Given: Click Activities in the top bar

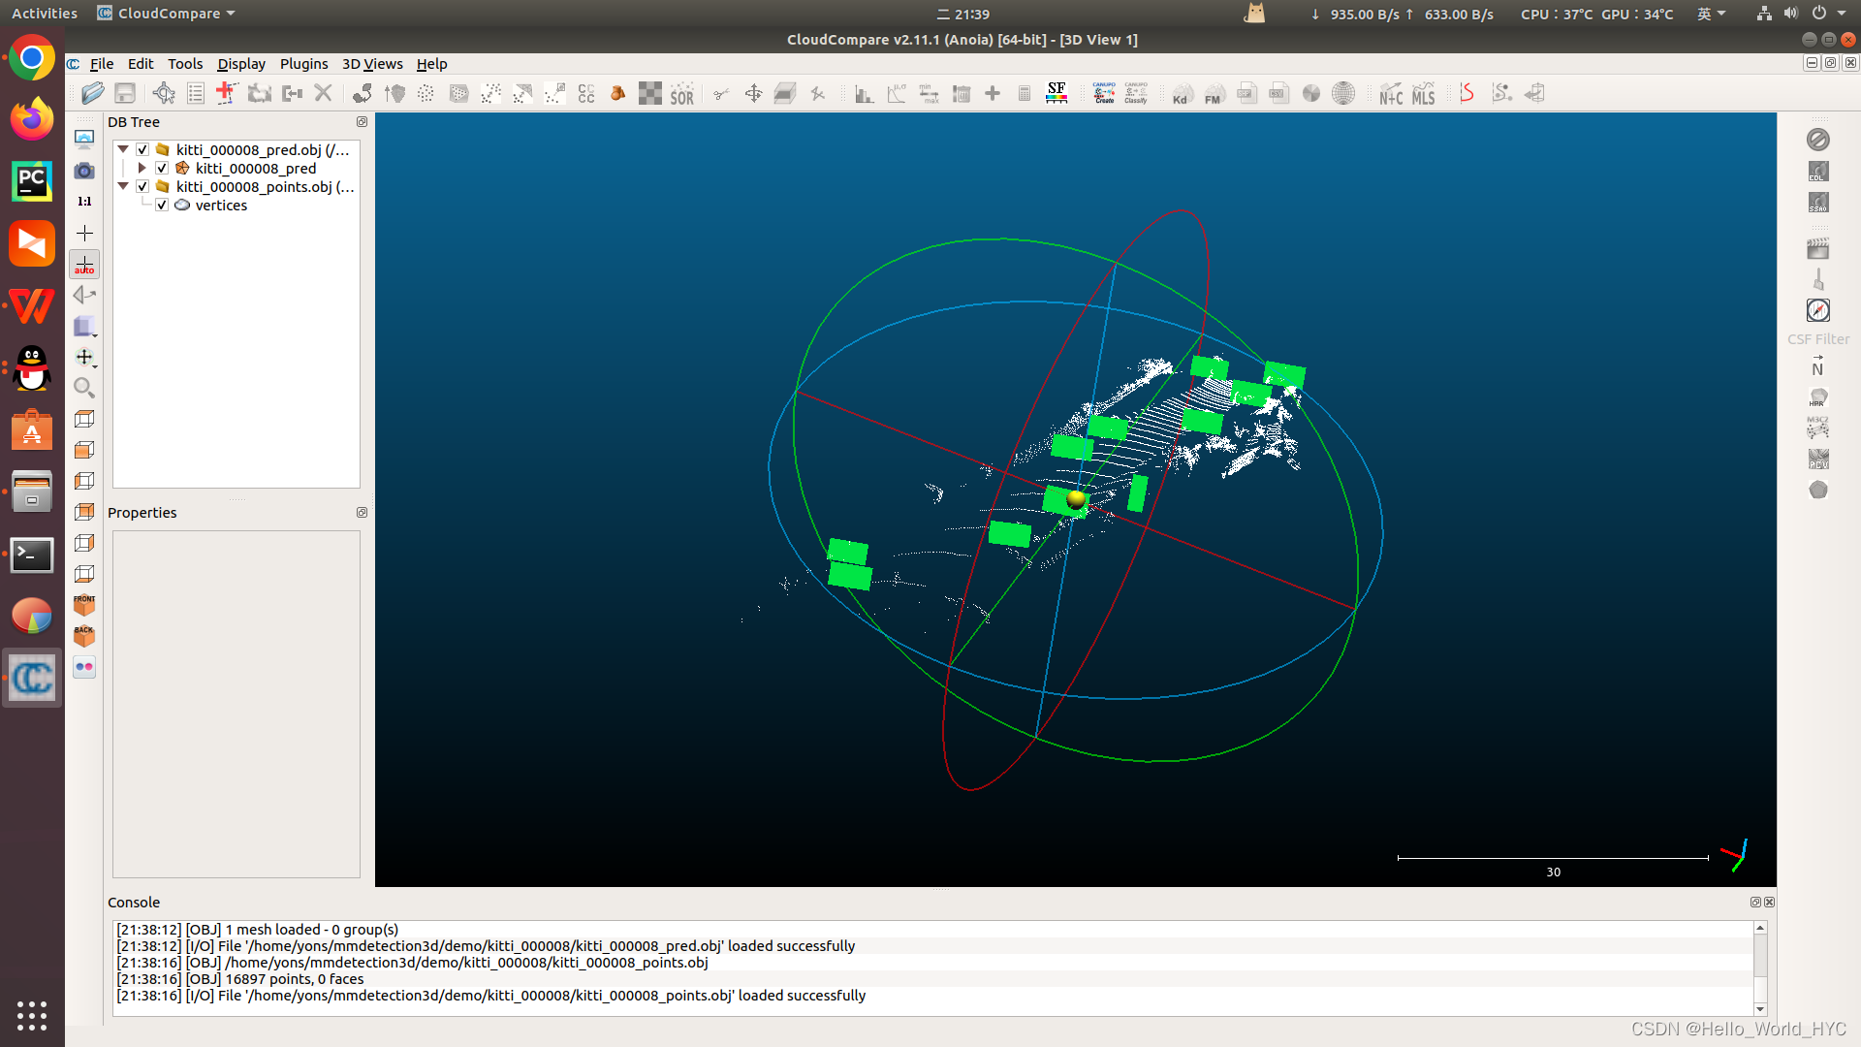Looking at the screenshot, I should (44, 14).
